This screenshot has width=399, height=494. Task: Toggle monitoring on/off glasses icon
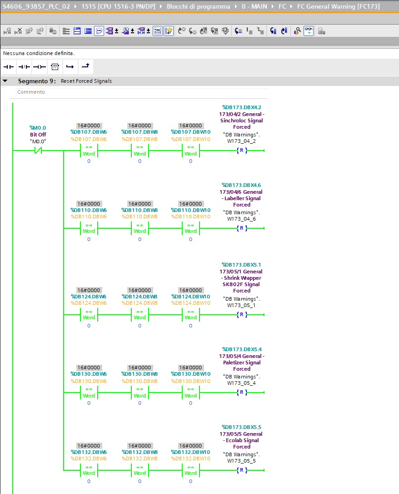[x=309, y=31]
